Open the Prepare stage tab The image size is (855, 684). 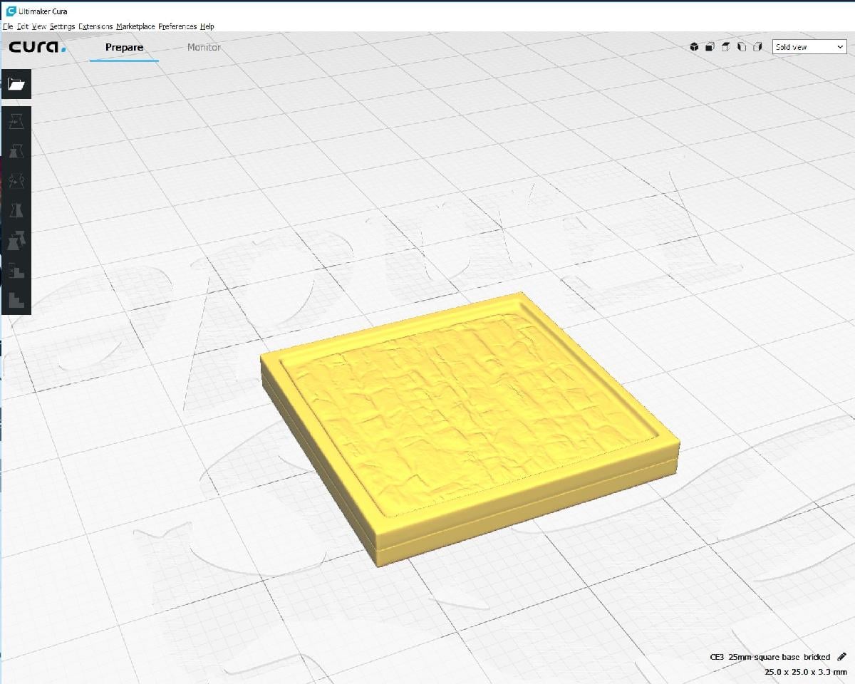[x=124, y=48]
